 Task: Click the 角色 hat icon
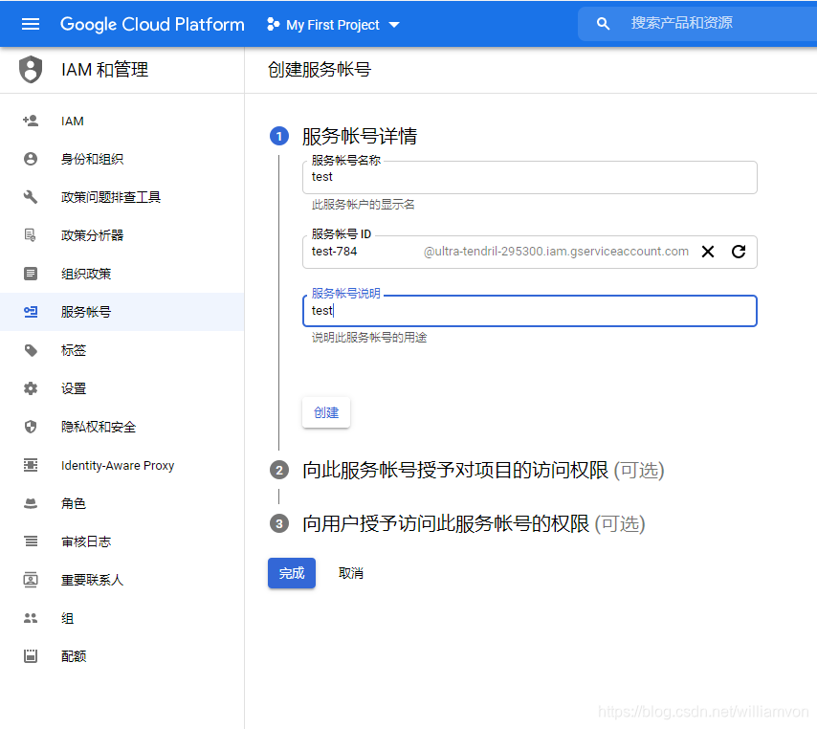(31, 503)
